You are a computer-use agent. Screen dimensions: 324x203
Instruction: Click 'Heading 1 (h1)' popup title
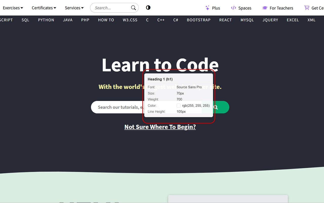point(160,79)
